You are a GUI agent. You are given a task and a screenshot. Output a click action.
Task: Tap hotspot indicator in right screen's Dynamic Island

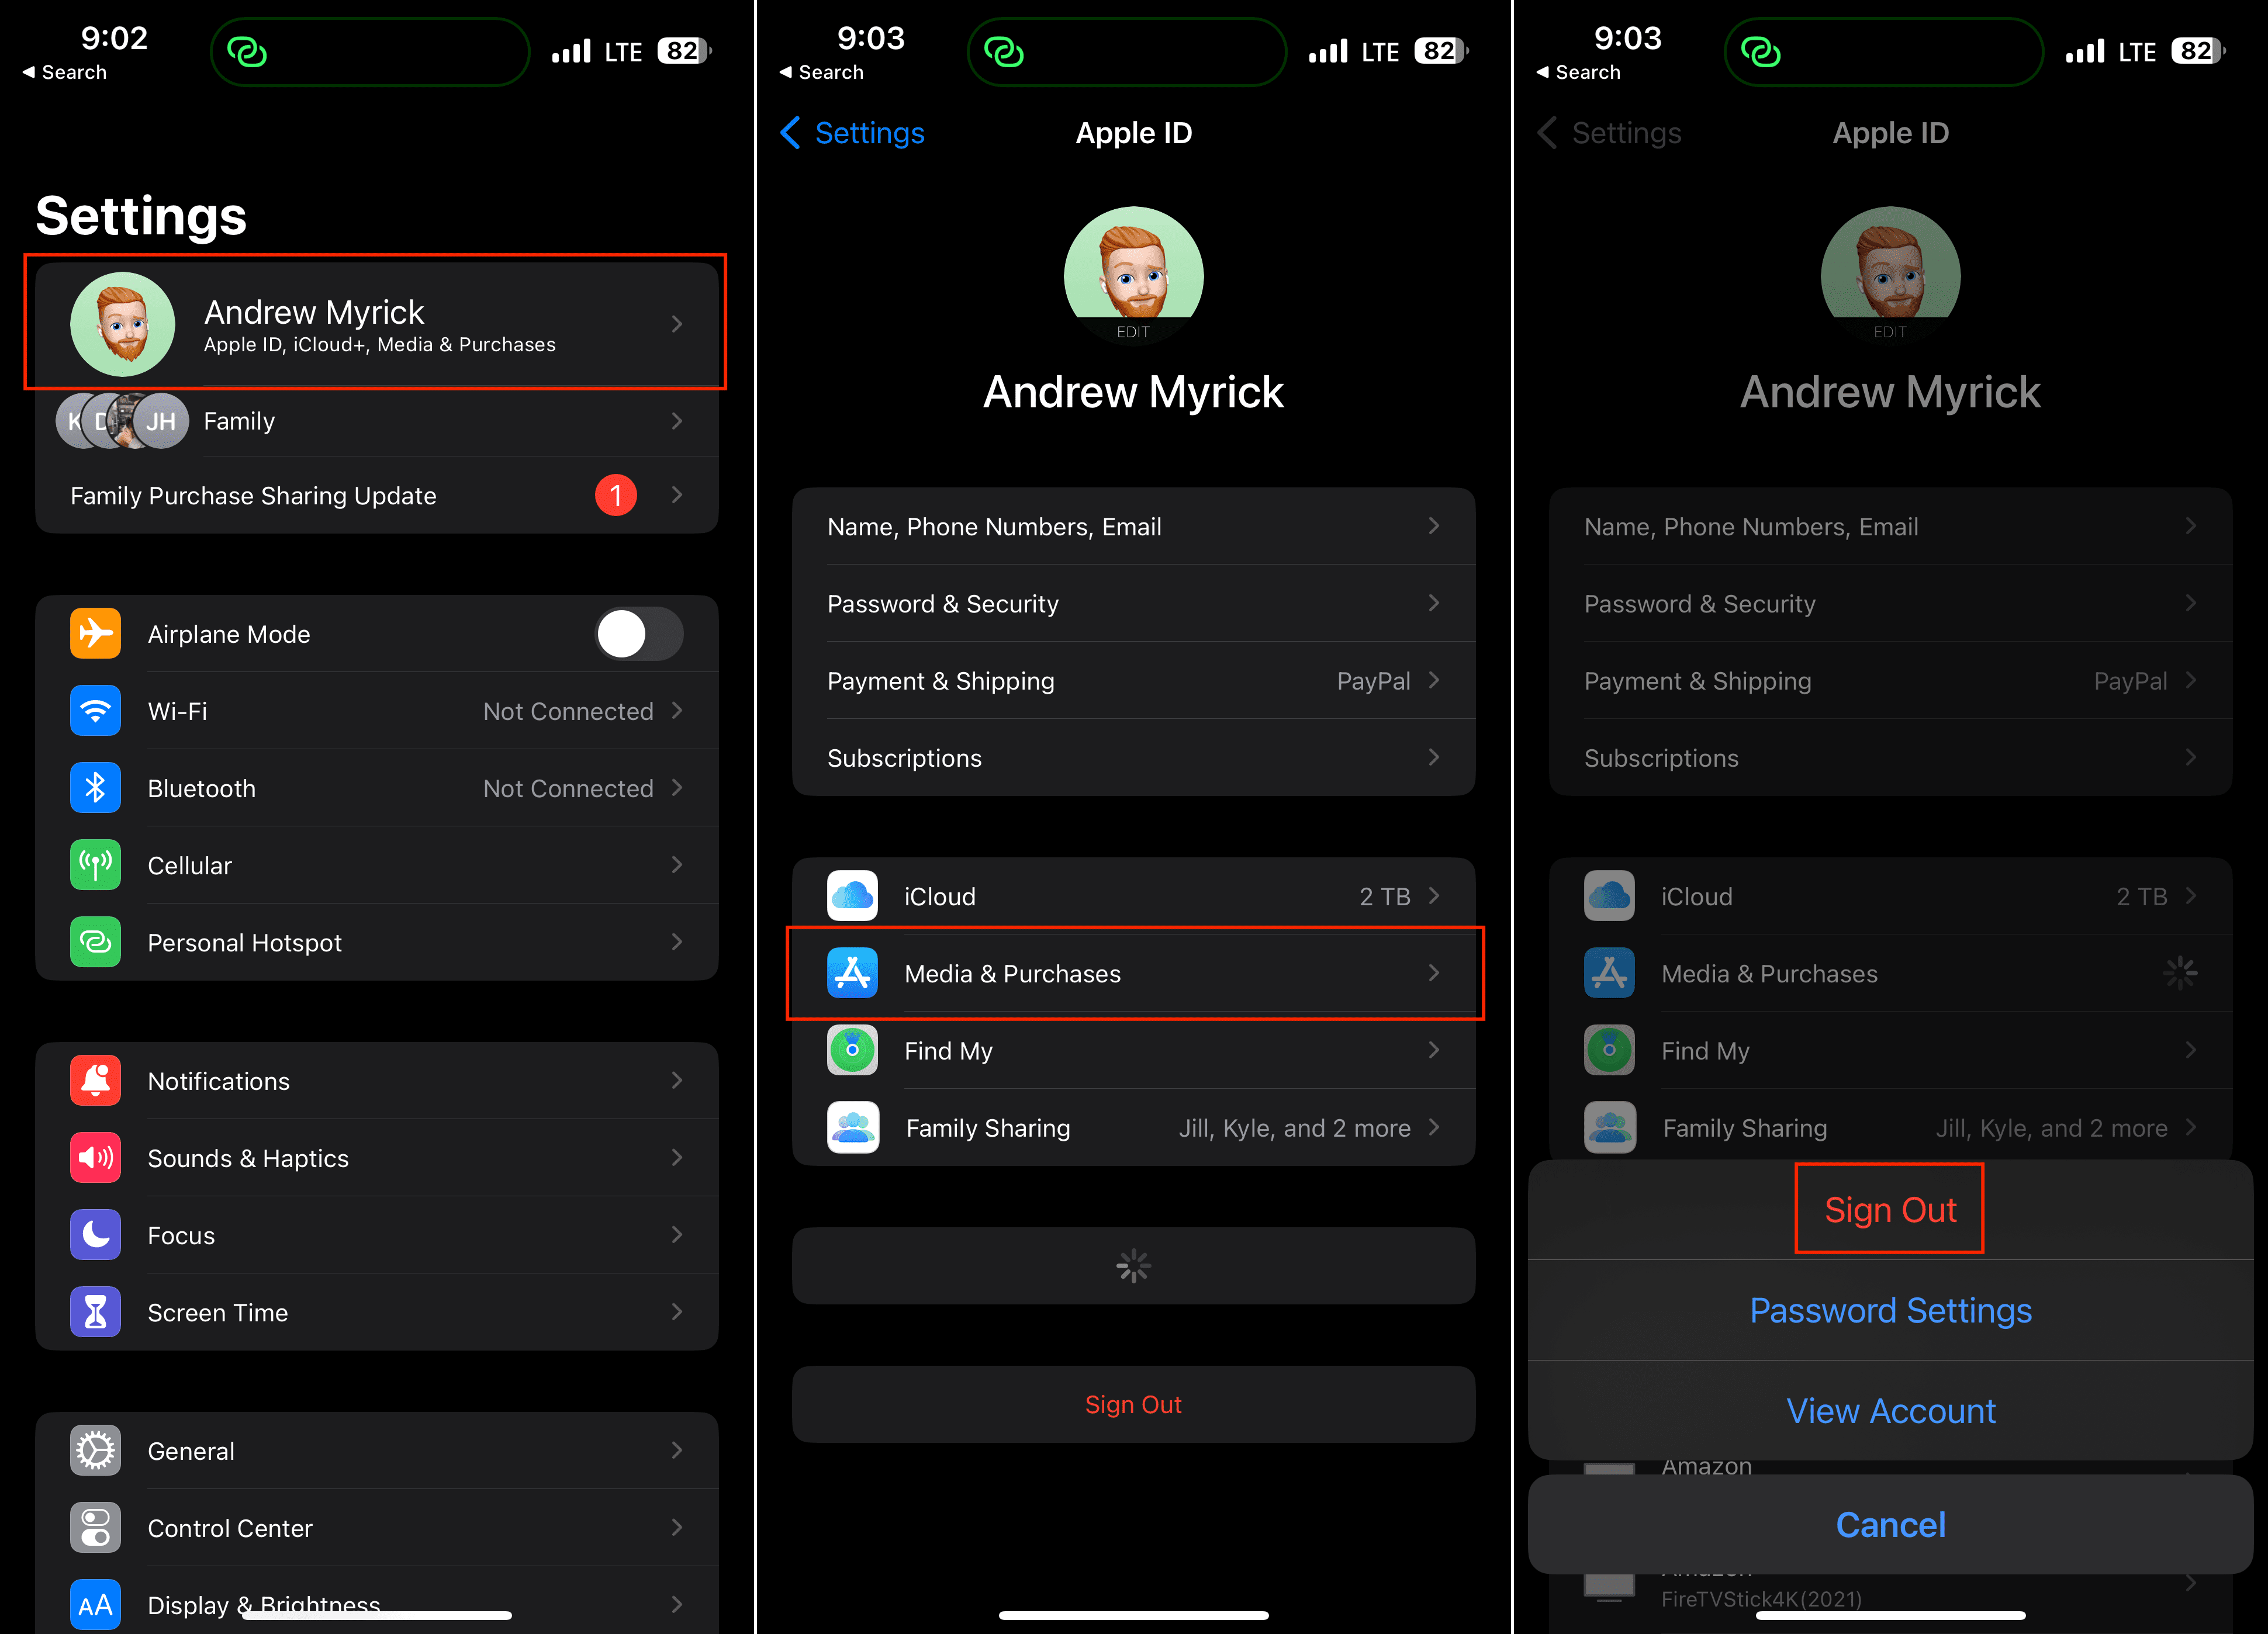(1761, 51)
